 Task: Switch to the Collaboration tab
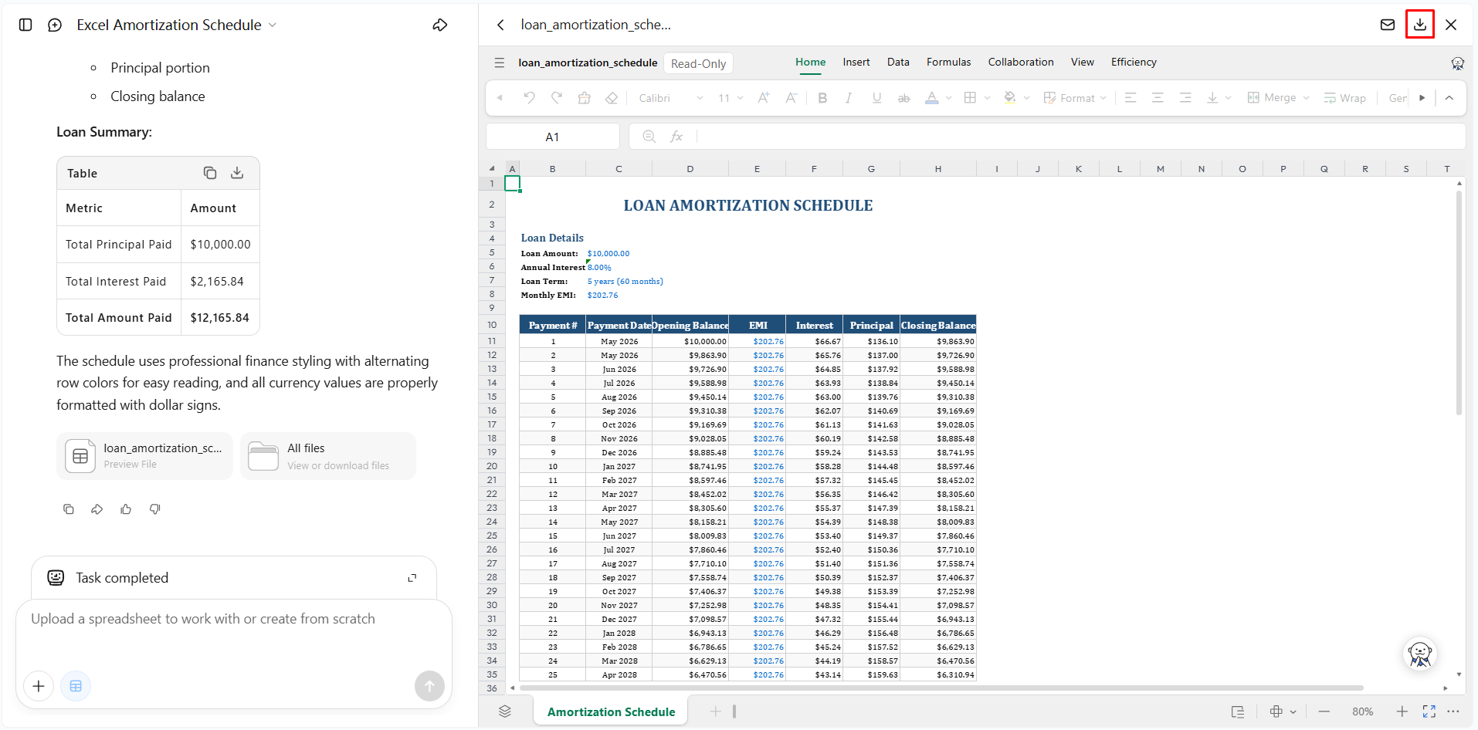(x=1020, y=62)
